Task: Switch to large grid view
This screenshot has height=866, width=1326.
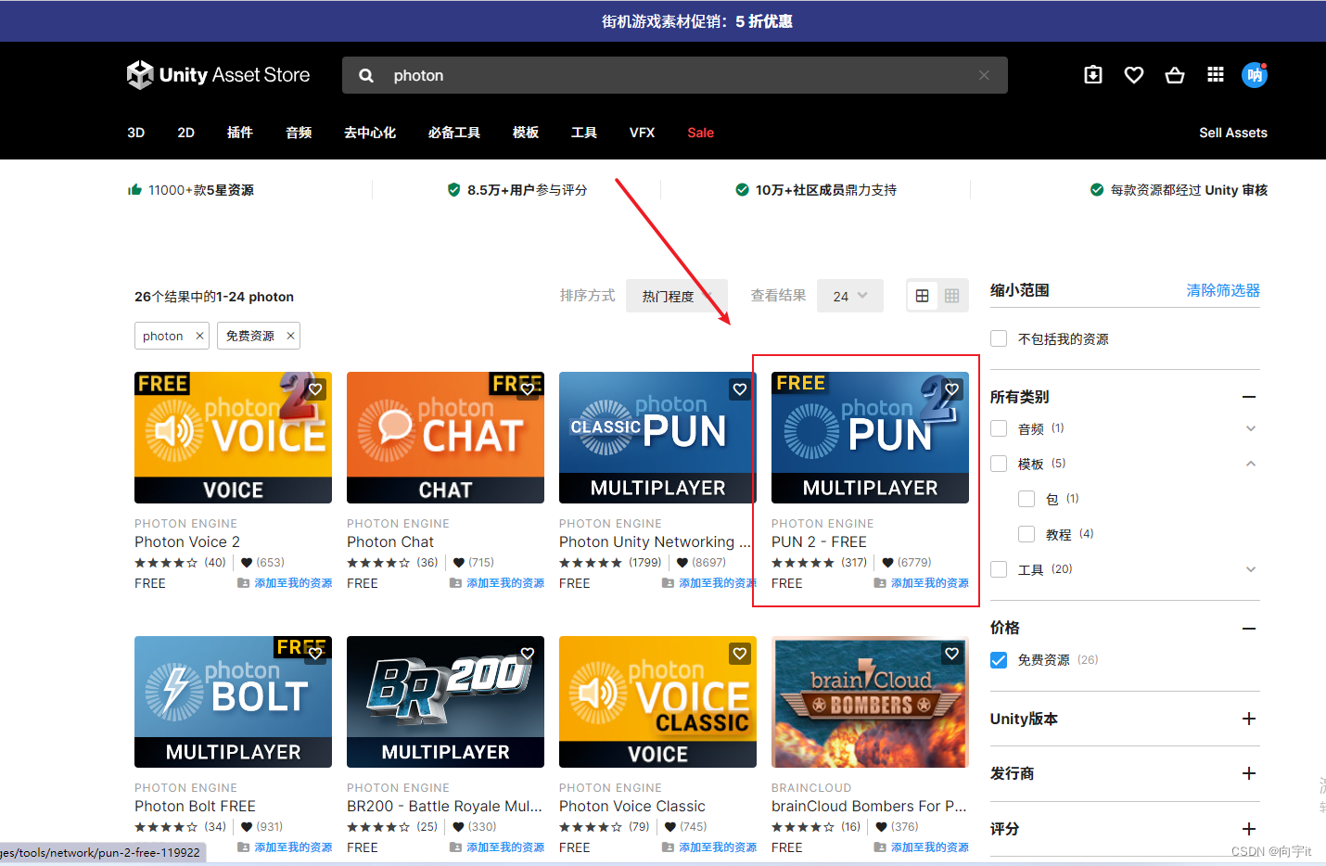Action: 922,296
